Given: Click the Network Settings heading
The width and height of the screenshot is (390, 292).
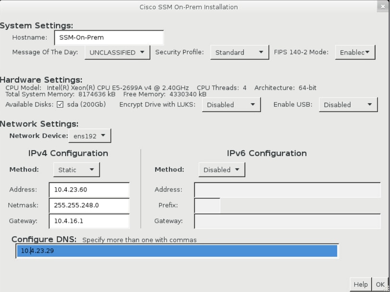Looking at the screenshot, I should [x=39, y=124].
